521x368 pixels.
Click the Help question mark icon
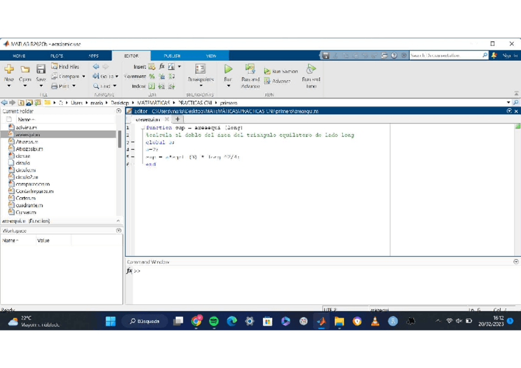pyautogui.click(x=394, y=55)
